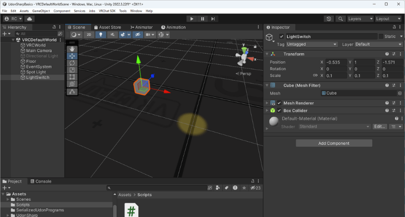
Task: Toggle constrained proportions link for Scale
Action: pos(315,75)
